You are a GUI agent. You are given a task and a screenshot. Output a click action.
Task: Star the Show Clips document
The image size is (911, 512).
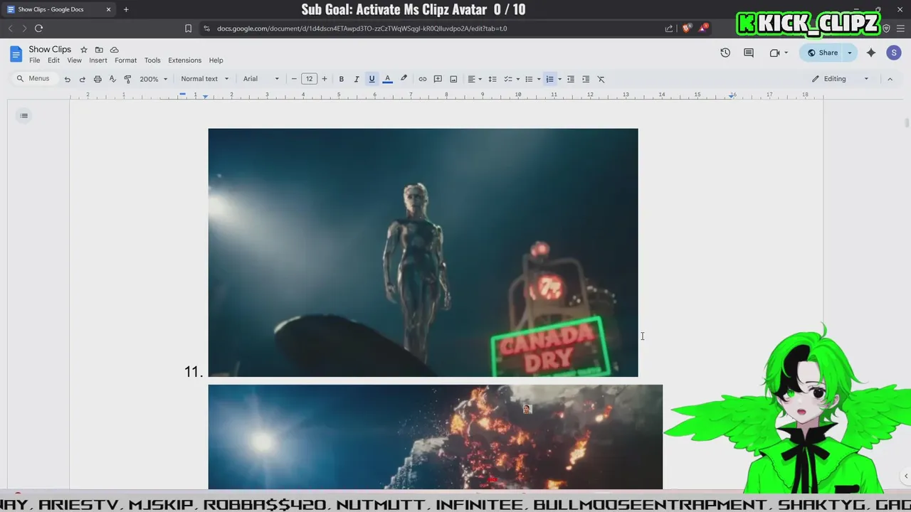[83, 50]
